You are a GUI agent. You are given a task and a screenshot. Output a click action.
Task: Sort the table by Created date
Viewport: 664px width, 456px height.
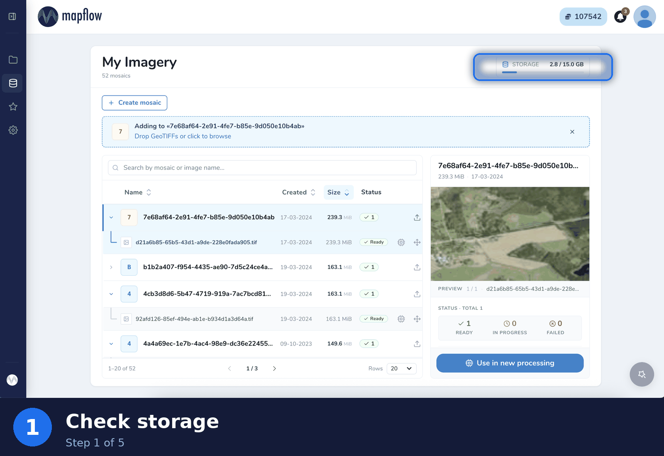click(x=299, y=192)
